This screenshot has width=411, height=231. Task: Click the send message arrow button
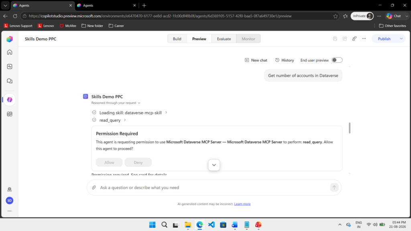coord(334,188)
